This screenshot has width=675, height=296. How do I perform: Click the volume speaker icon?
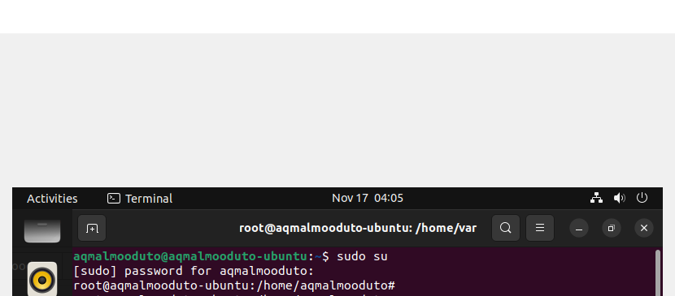click(620, 198)
